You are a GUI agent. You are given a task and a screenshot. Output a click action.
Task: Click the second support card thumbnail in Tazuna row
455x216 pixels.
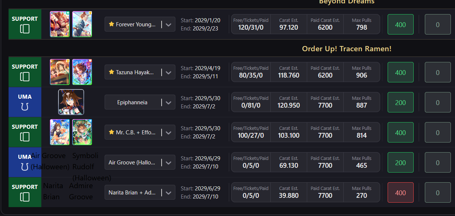[82, 72]
